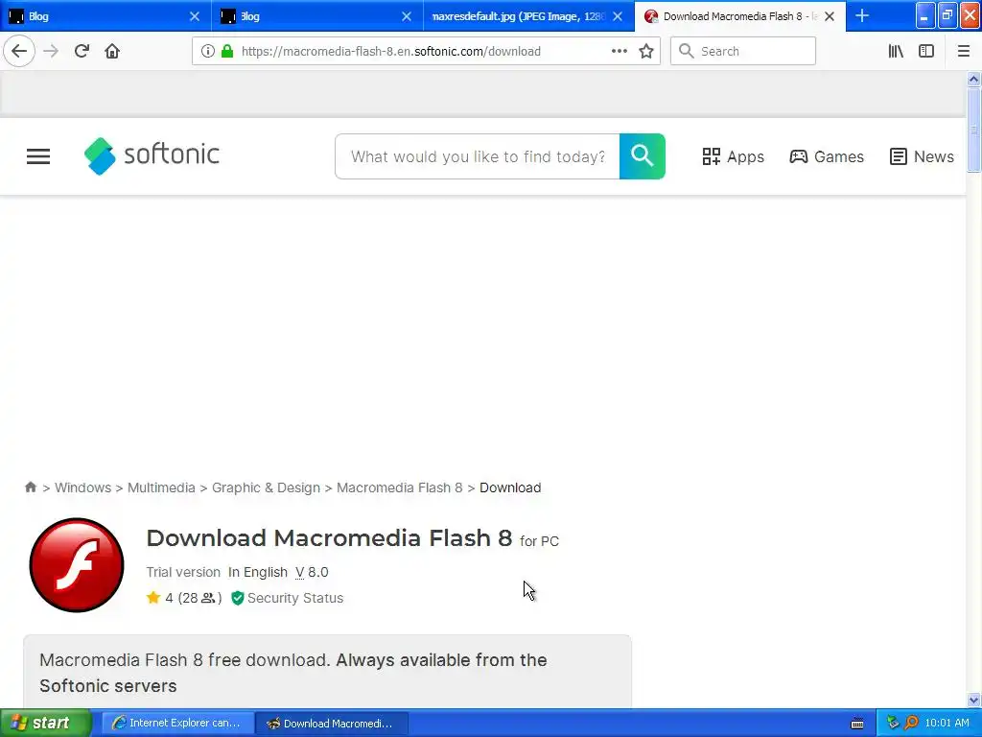Go back with the browser back arrow
The width and height of the screenshot is (982, 737).
tap(19, 52)
